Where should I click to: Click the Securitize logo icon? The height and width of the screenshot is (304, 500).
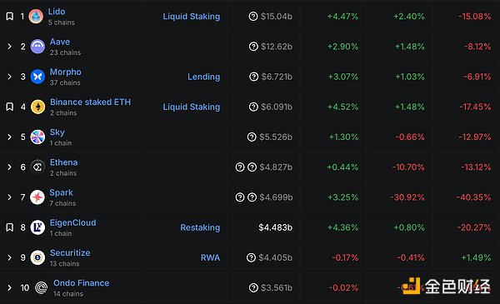pyautogui.click(x=37, y=257)
